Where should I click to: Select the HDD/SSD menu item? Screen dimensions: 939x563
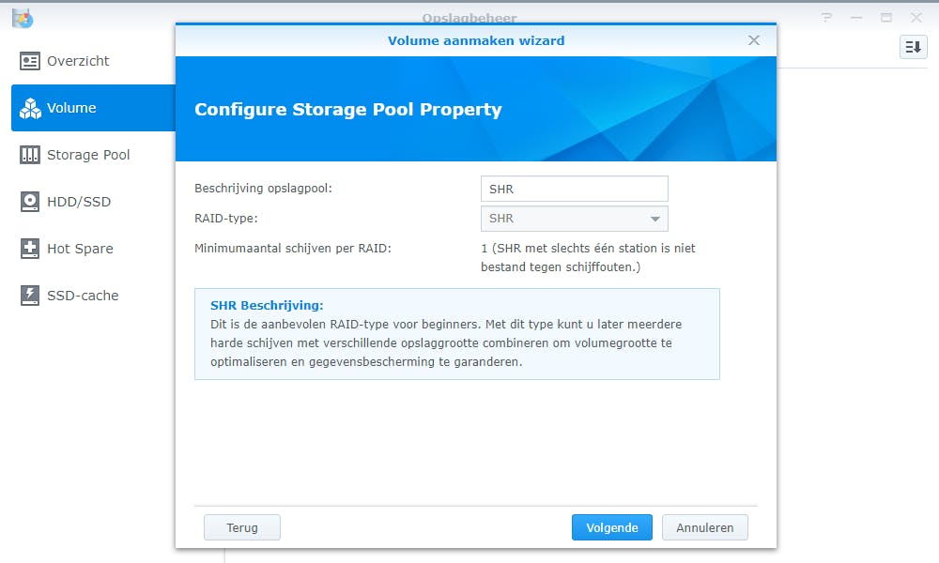tap(79, 202)
